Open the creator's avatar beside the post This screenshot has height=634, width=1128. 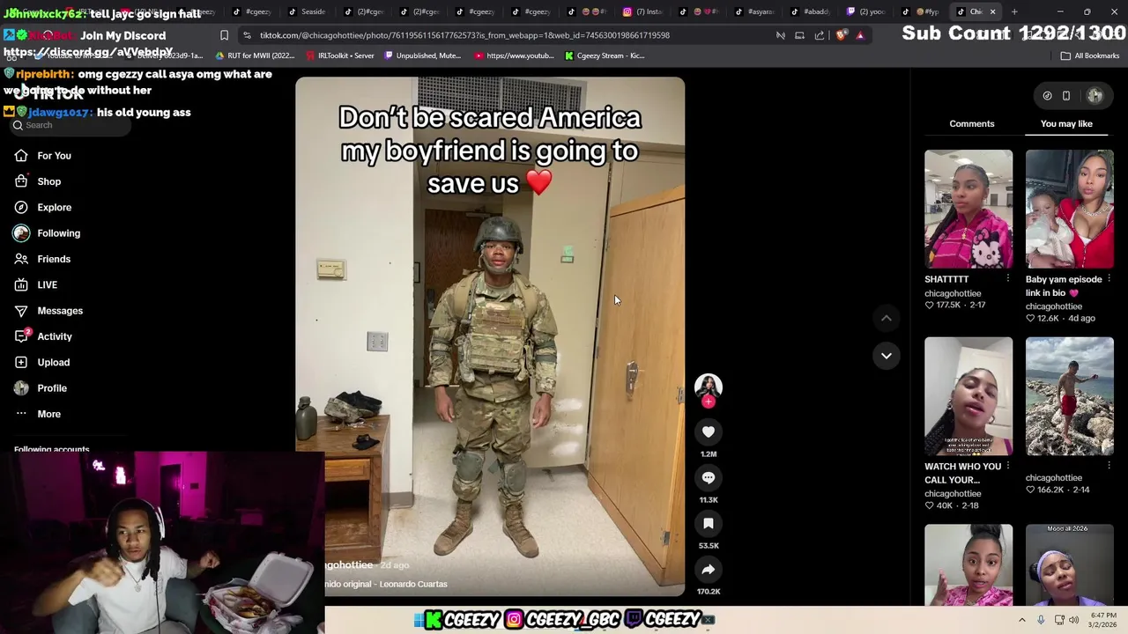(709, 386)
